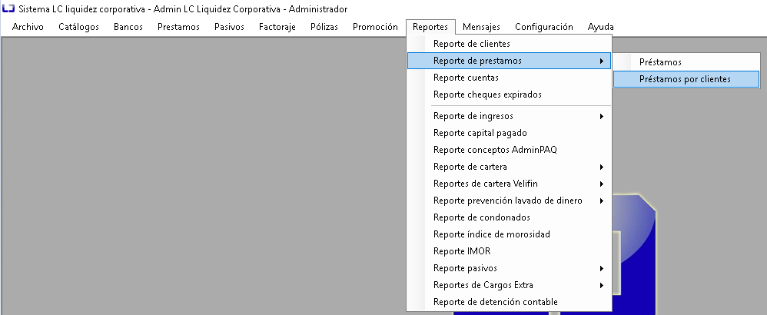Viewport: 767px width, 315px height.
Task: Expand the Reporte pasivos submenu
Action: tap(510, 268)
